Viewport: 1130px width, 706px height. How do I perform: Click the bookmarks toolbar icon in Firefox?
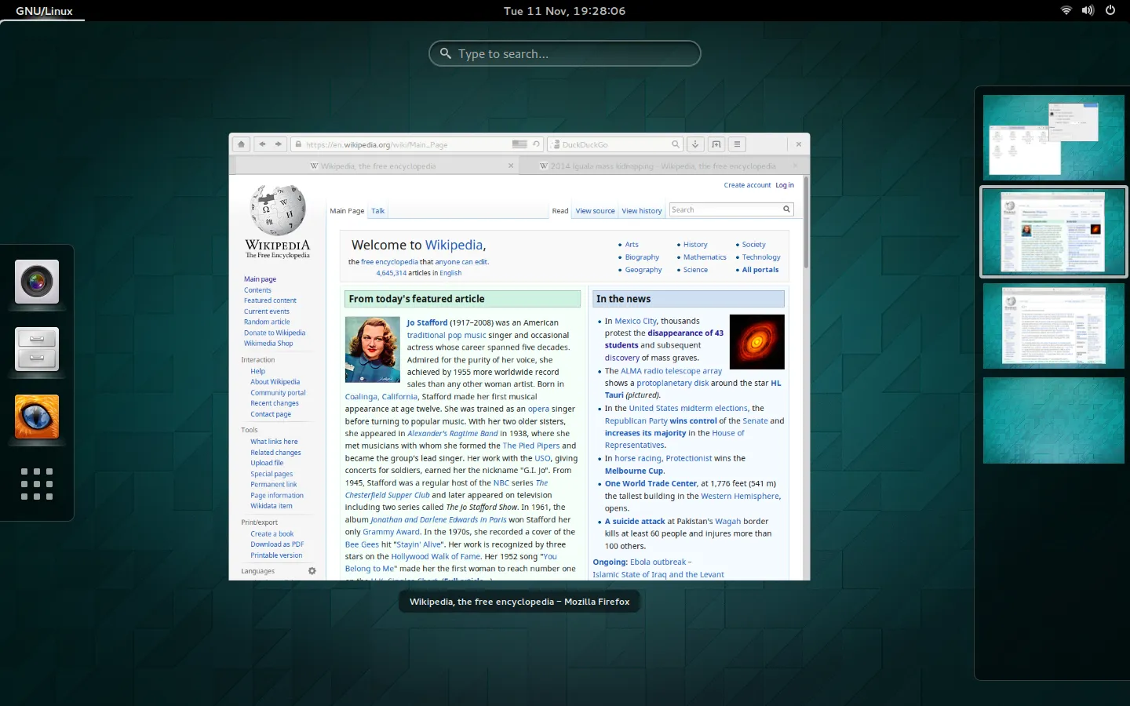716,144
